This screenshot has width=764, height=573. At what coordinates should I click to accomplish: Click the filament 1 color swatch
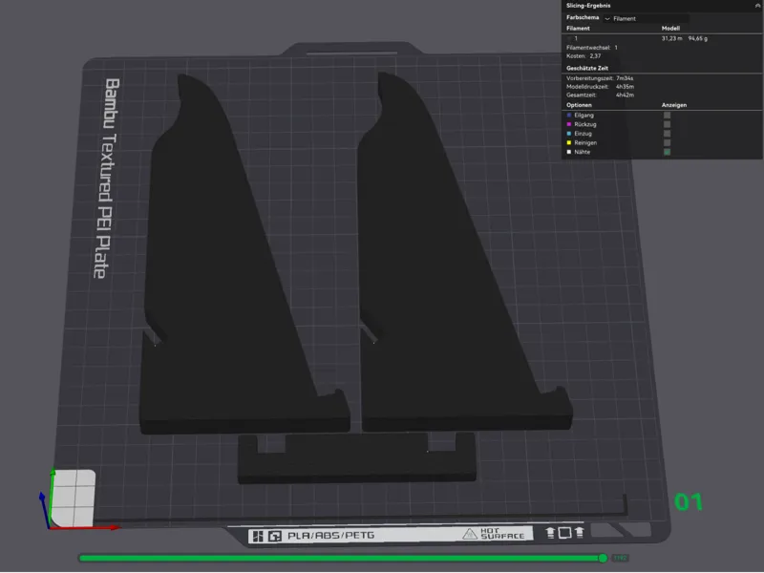[x=569, y=38]
